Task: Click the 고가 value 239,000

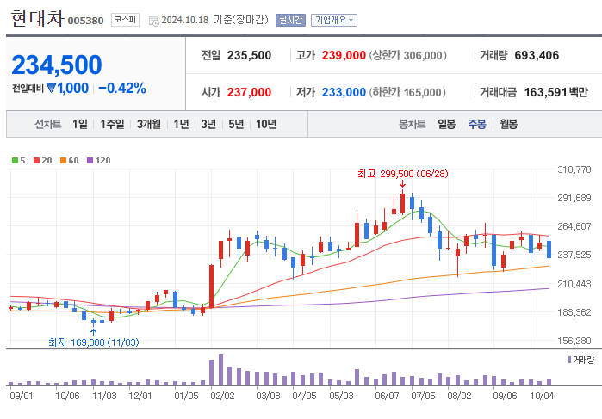Action: pyautogui.click(x=344, y=55)
